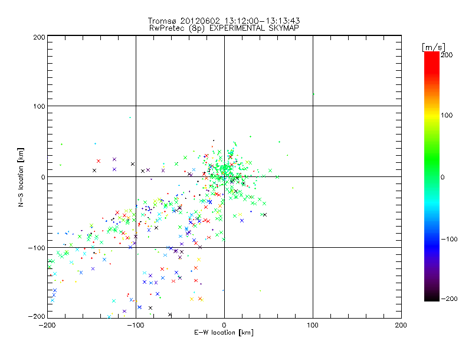Viewport: 472px width, 354px height.
Task: Click y-axis tick label '-200' at bottom
Action: 37,316
